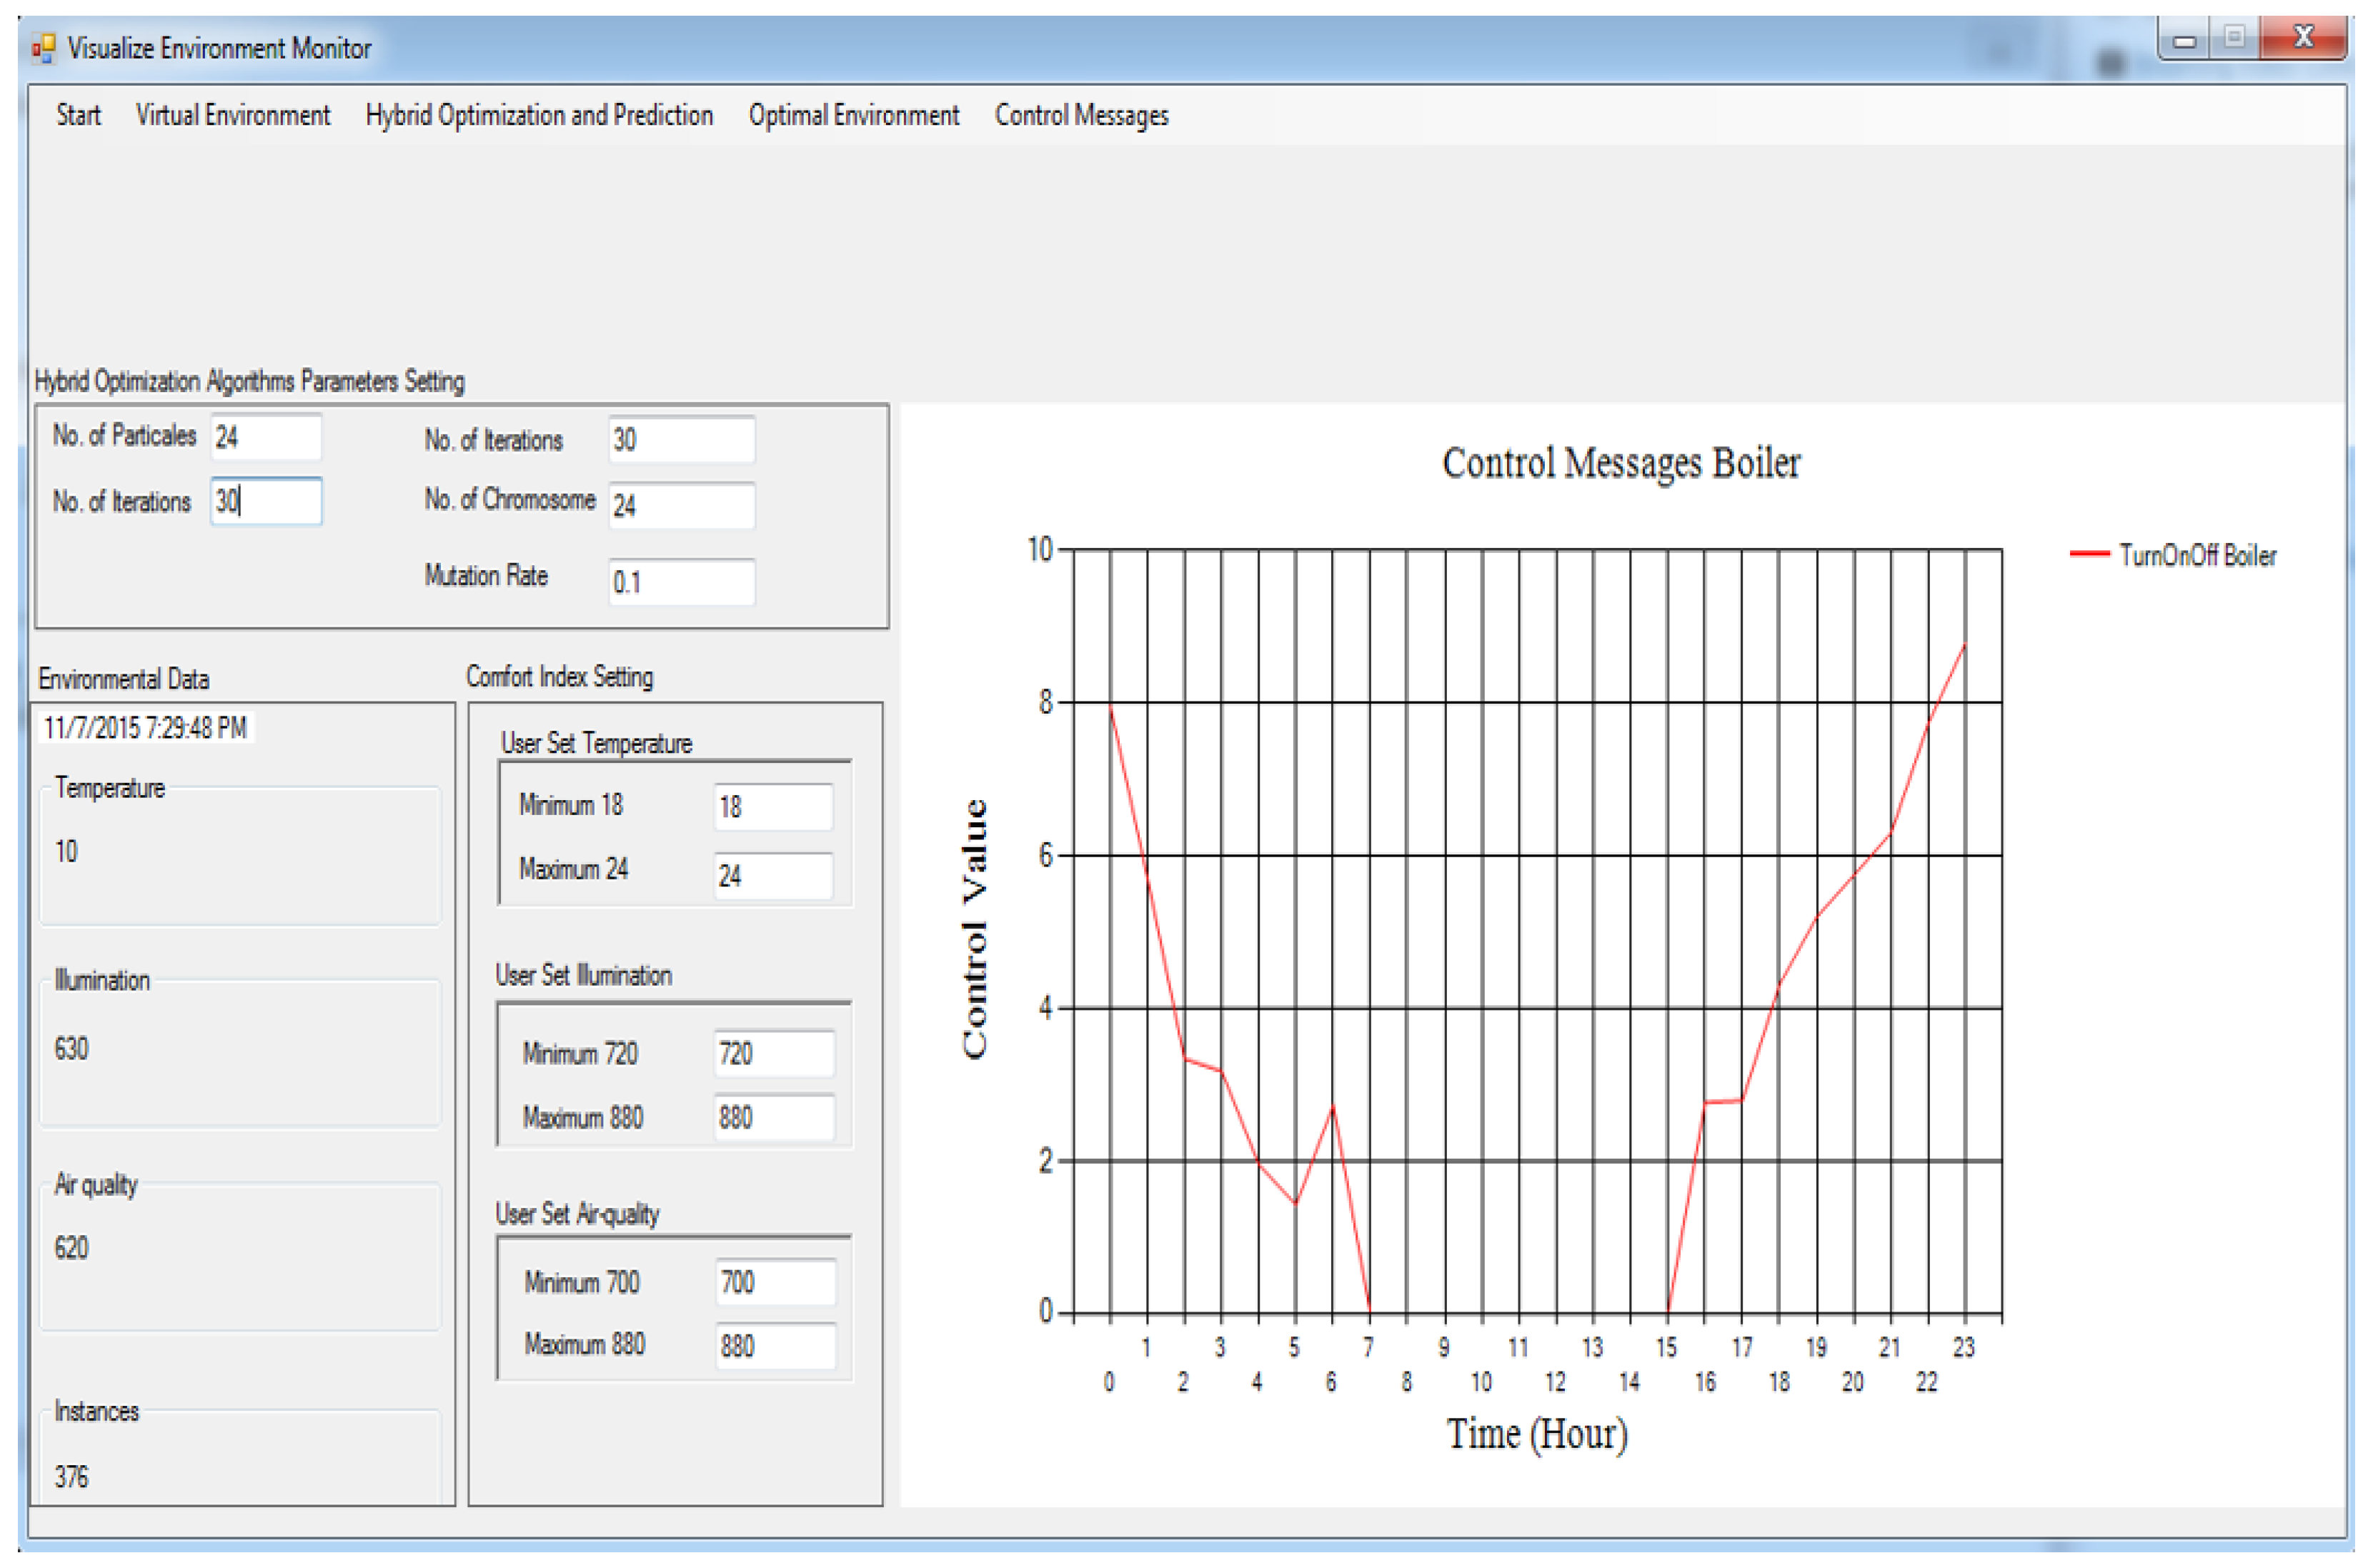Click the Control Messages Boiler chart title
The height and width of the screenshot is (1568, 2373).
pos(1620,463)
